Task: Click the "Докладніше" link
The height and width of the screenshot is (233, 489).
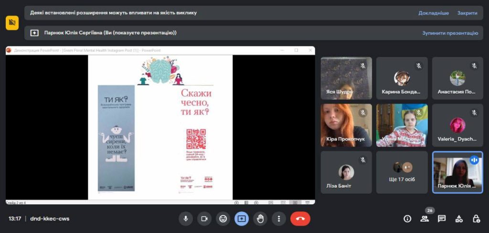Action: [434, 13]
